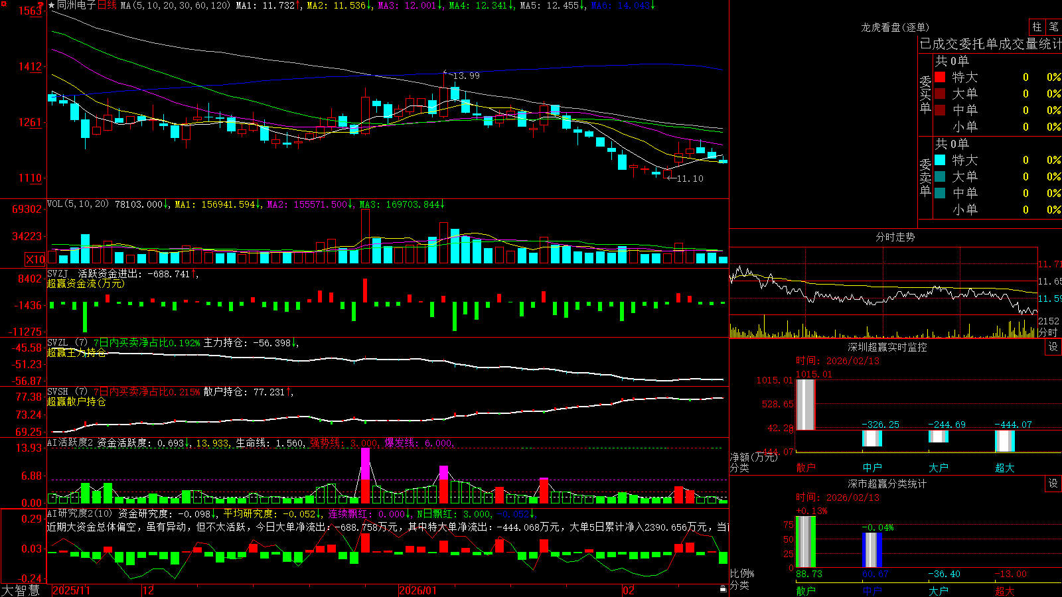1062x597 pixels.
Task: Click the 超赢资金流(万元) label
Action: tap(86, 283)
